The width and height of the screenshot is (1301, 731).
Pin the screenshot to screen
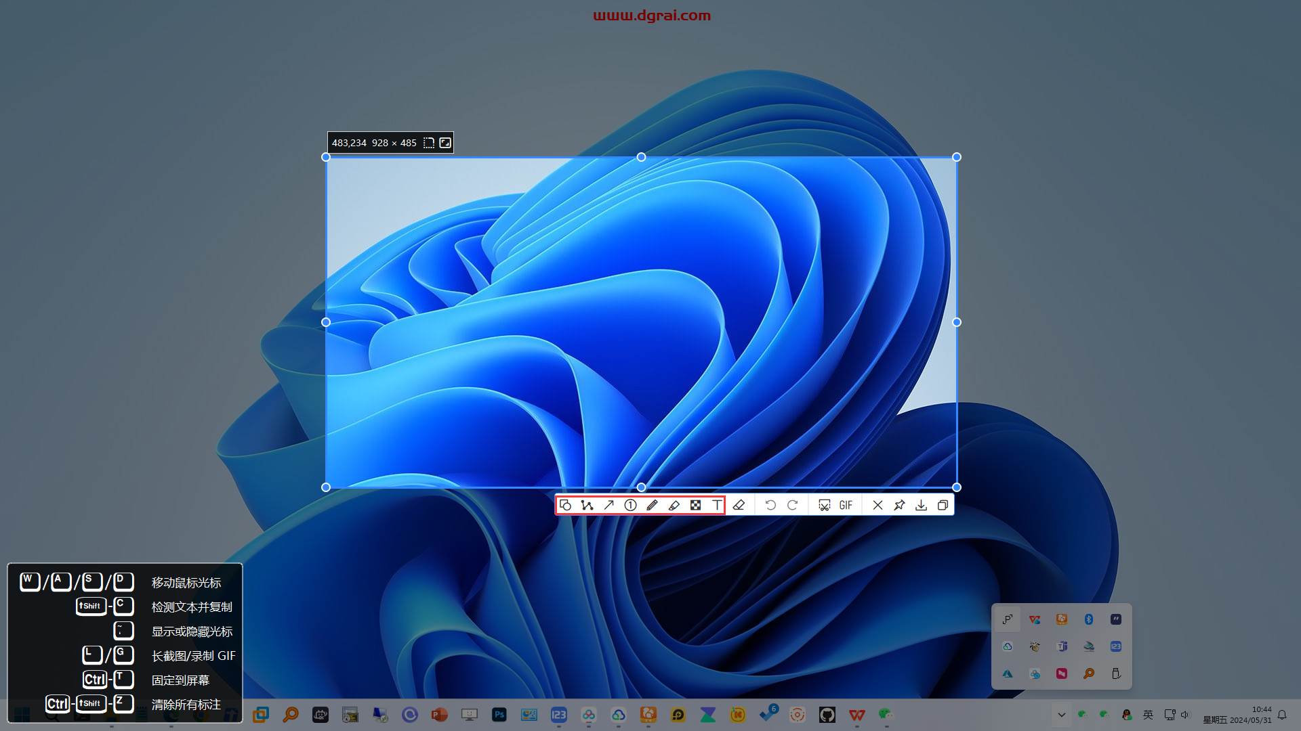pos(899,505)
